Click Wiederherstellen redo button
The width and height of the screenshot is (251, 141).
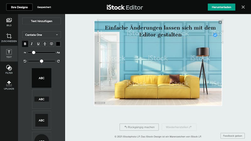(179, 127)
